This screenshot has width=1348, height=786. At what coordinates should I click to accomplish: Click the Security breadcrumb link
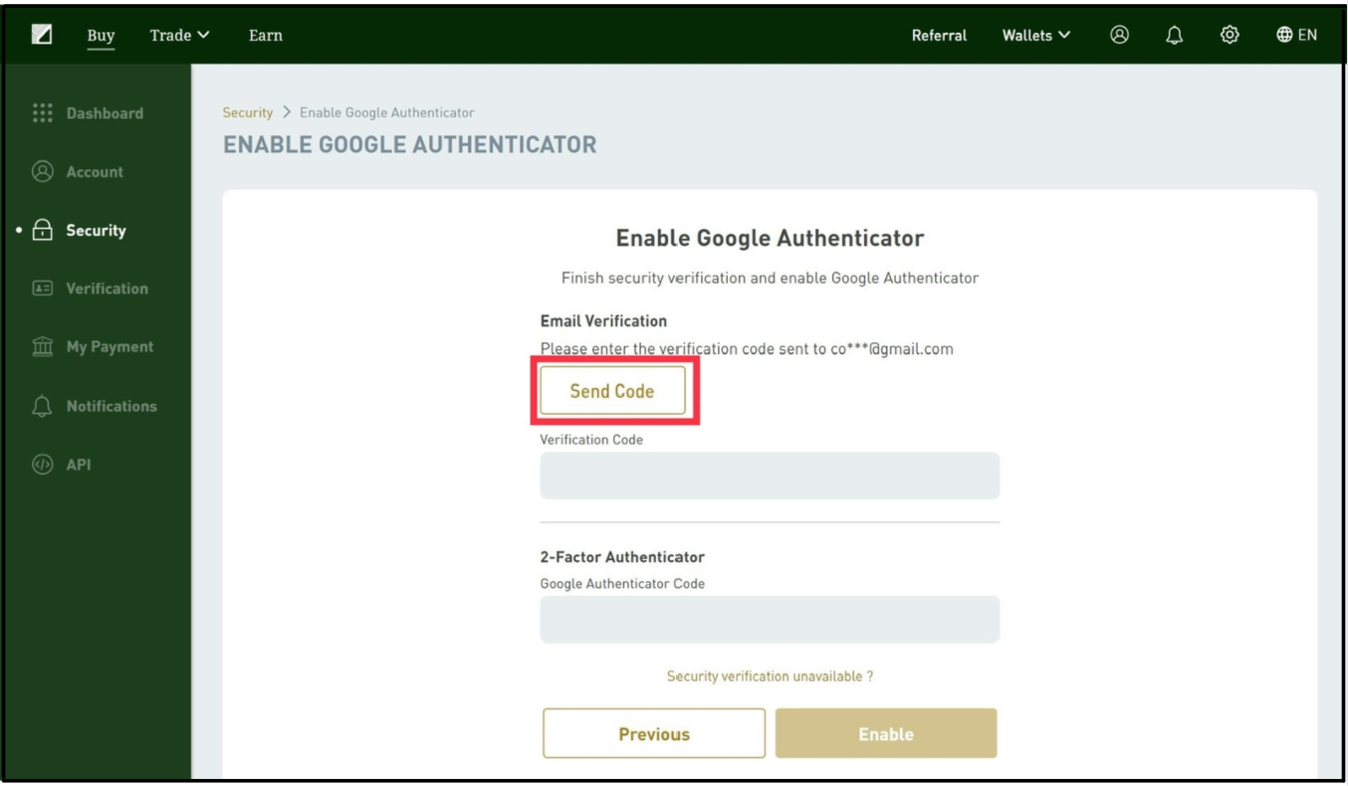pyautogui.click(x=248, y=112)
